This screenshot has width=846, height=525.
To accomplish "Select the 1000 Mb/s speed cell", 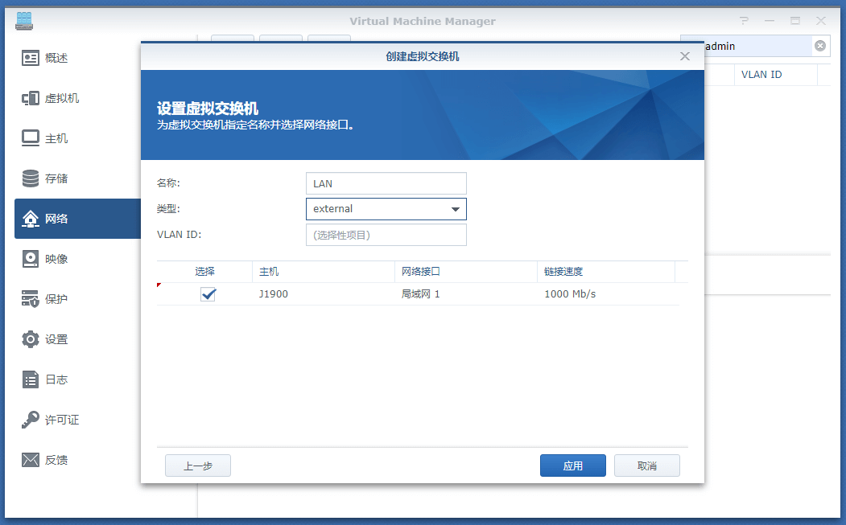I will [570, 293].
